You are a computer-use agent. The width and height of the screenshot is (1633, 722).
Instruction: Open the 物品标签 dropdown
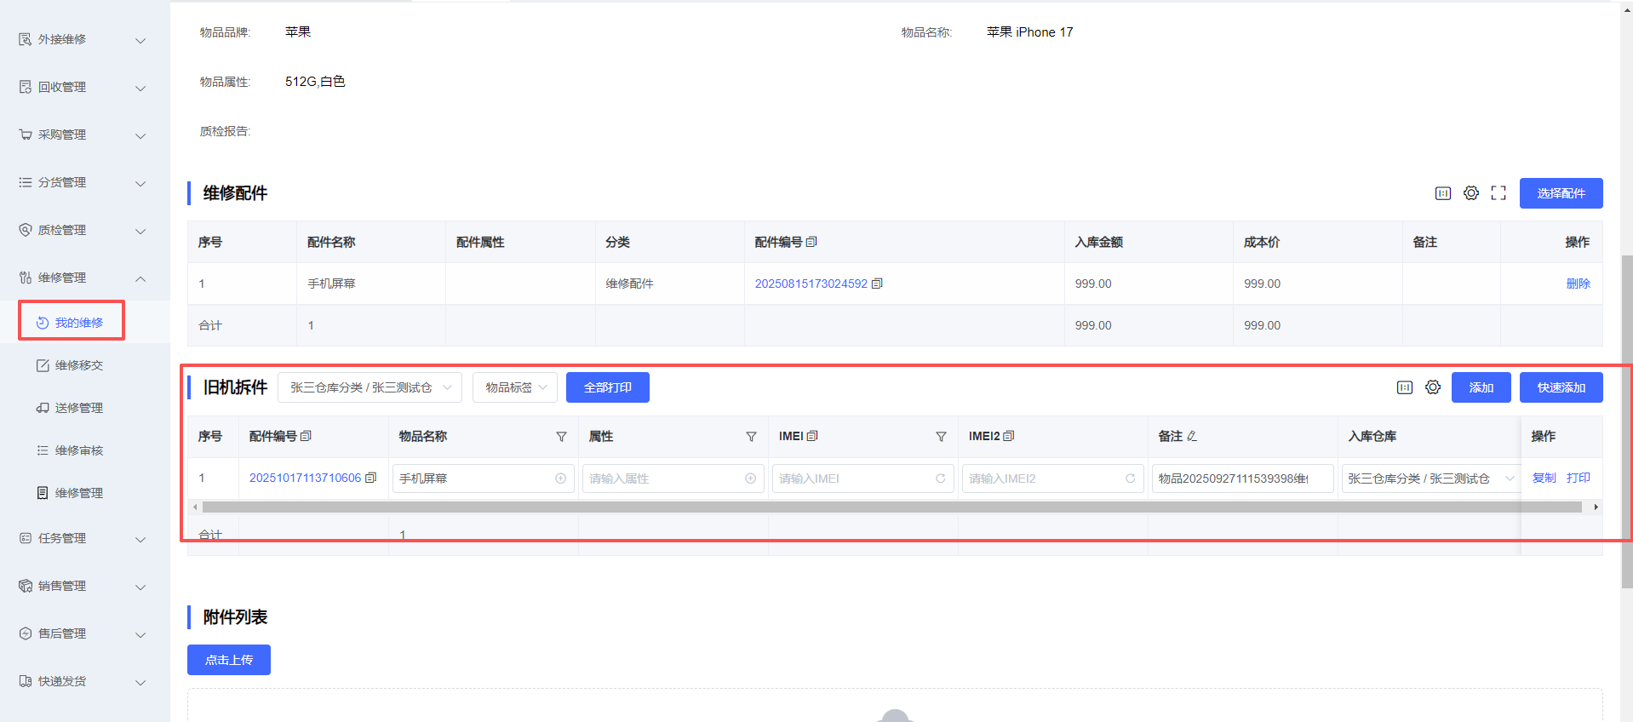515,387
